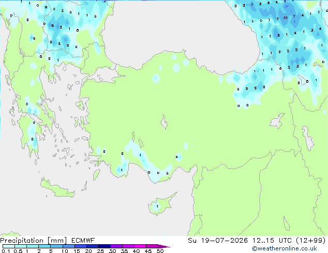The width and height of the screenshot is (328, 253).
Task: Click the ECMWF model label
Action: [83, 241]
